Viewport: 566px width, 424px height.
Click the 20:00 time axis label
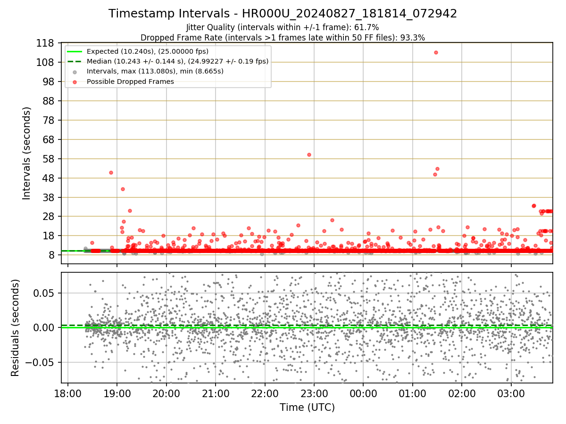click(x=166, y=393)
